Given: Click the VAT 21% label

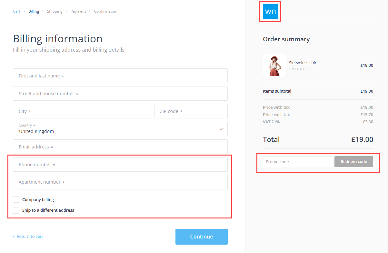Looking at the screenshot, I should click(271, 122).
